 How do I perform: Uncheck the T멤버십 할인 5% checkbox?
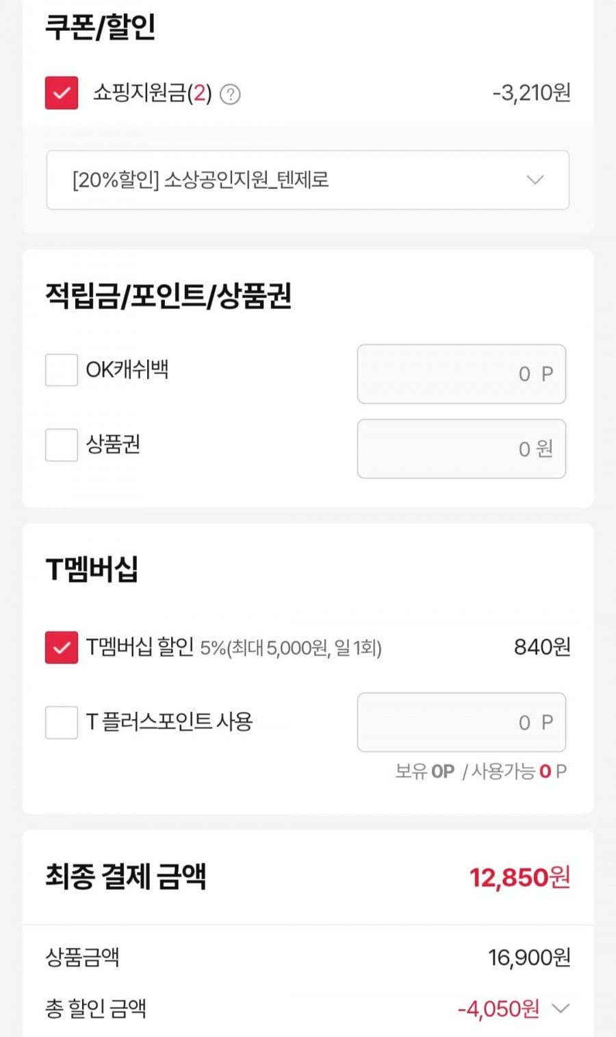[62, 648]
